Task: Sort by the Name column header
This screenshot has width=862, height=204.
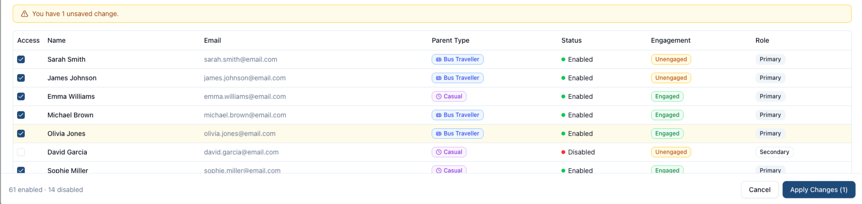Action: pyautogui.click(x=56, y=40)
